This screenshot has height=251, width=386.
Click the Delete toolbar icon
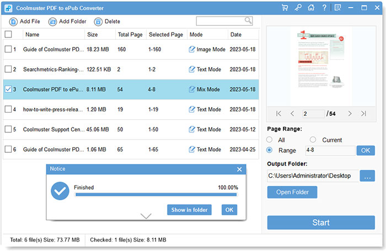pyautogui.click(x=98, y=22)
